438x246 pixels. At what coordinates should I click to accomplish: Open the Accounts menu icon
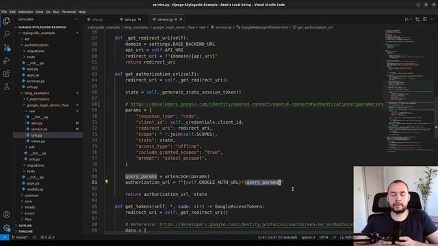(x=6, y=215)
